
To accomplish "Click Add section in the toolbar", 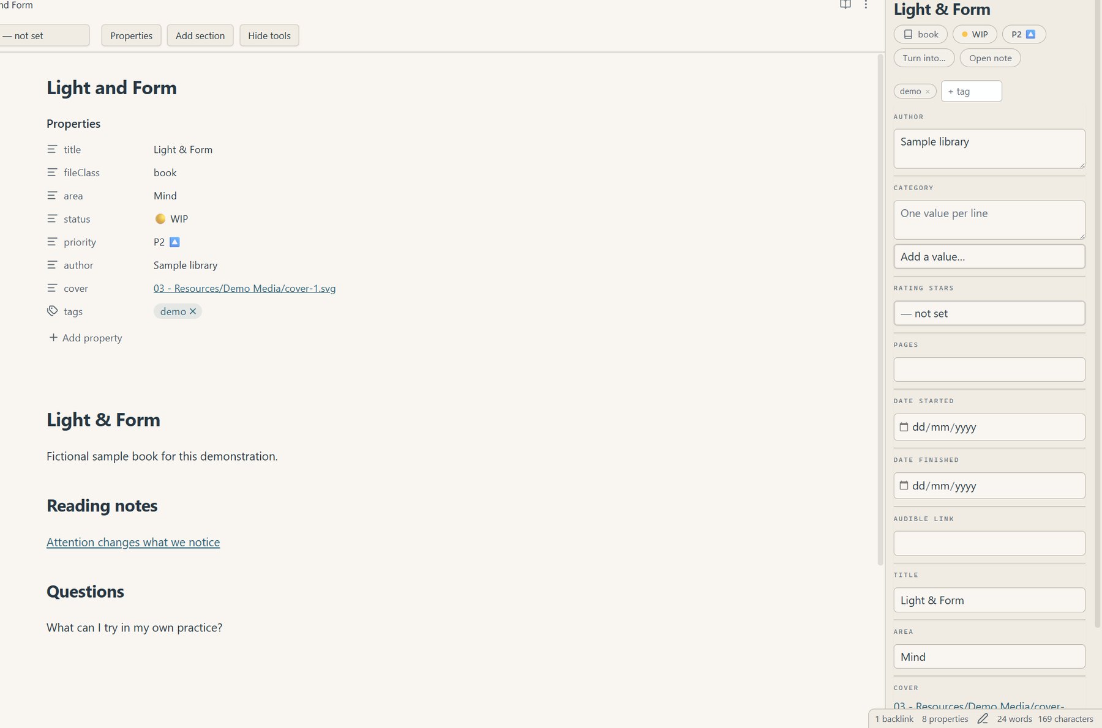I will tap(200, 35).
